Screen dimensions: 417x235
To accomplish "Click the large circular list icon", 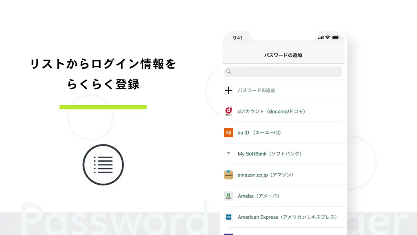I will click(103, 165).
